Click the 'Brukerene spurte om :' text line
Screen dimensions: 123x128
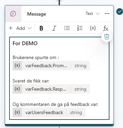36,57
